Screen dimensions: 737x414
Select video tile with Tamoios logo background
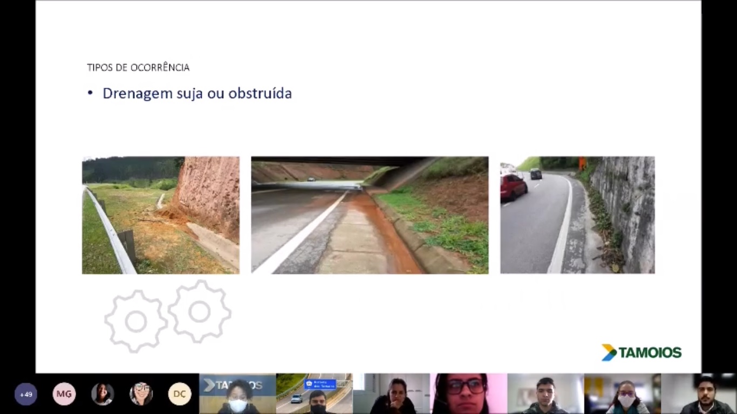coord(237,394)
